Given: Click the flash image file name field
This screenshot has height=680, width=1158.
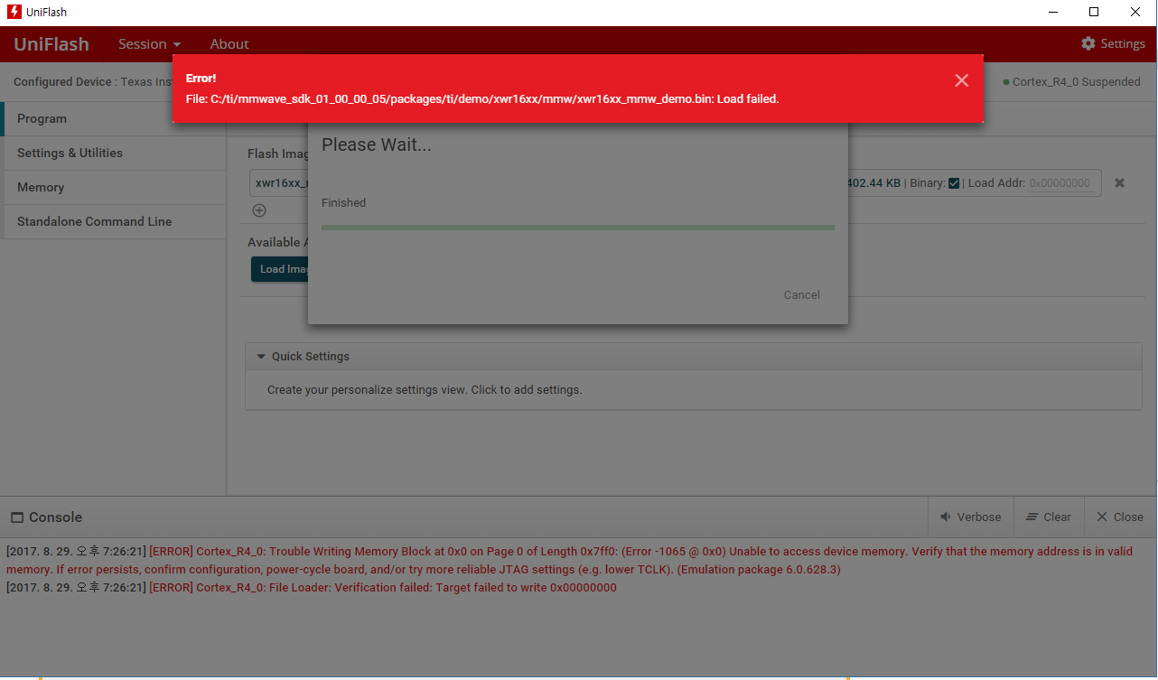Looking at the screenshot, I should pos(280,182).
